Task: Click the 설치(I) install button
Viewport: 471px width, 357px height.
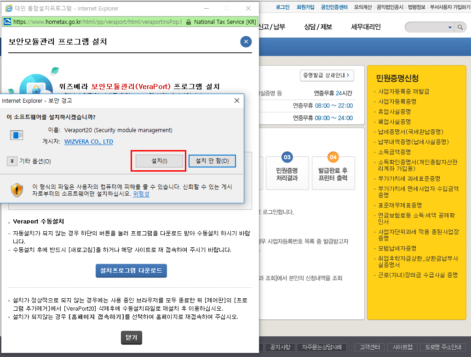Action: tap(159, 161)
